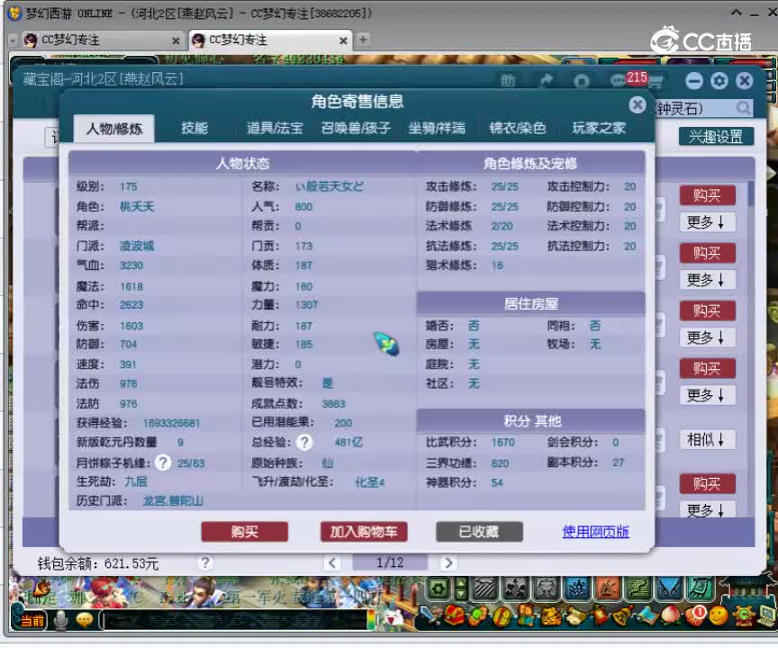Expand the fourth 更多 dropdown in listing

pos(707,395)
